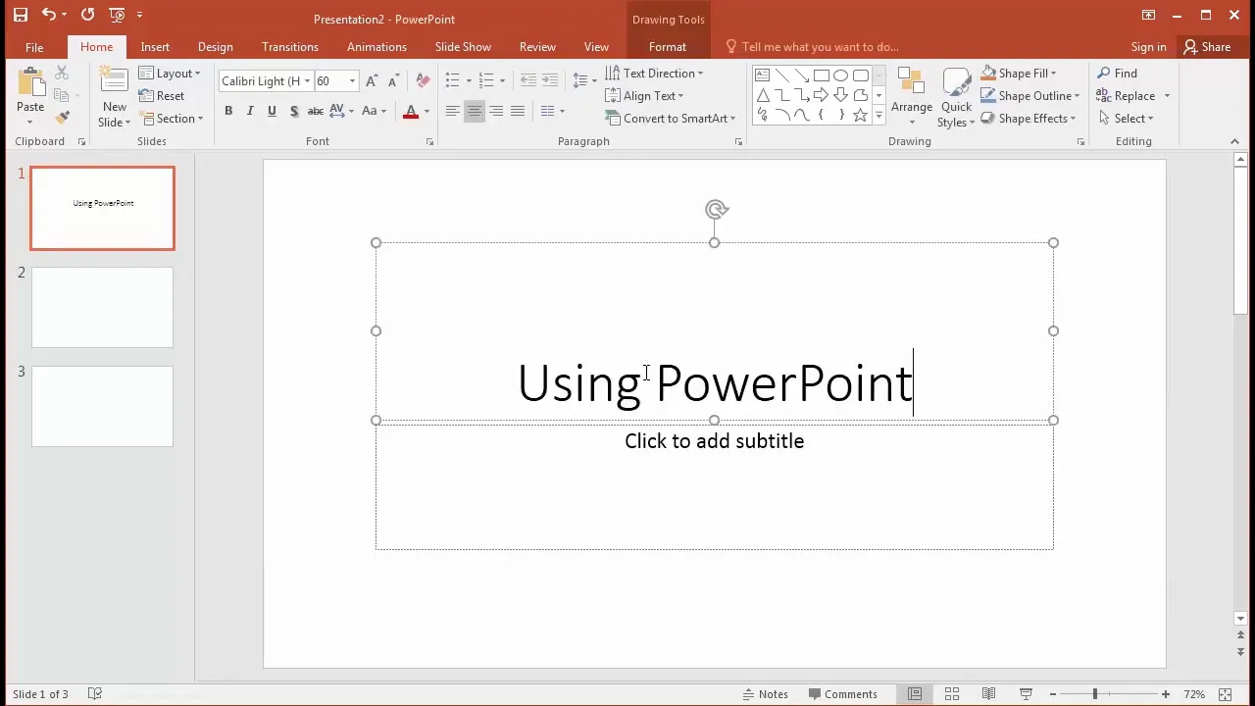Click the Format Painter brush icon
Image resolution: width=1255 pixels, height=706 pixels.
tap(62, 118)
